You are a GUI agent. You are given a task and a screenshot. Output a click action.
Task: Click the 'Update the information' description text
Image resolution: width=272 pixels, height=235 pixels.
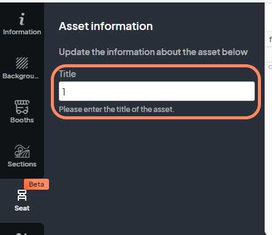click(x=153, y=52)
